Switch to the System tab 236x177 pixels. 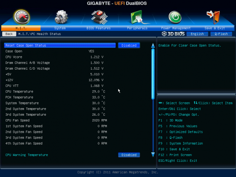point(60,28)
